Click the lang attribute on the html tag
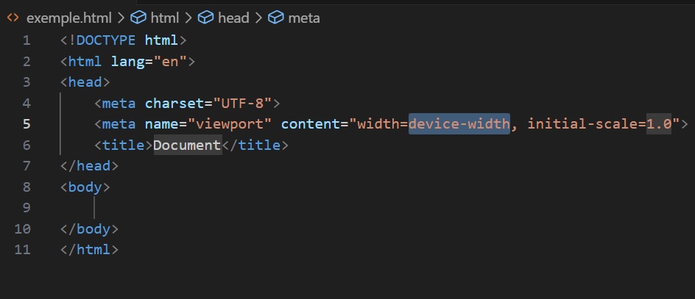Screen dimensions: 695x299 (x=127, y=61)
